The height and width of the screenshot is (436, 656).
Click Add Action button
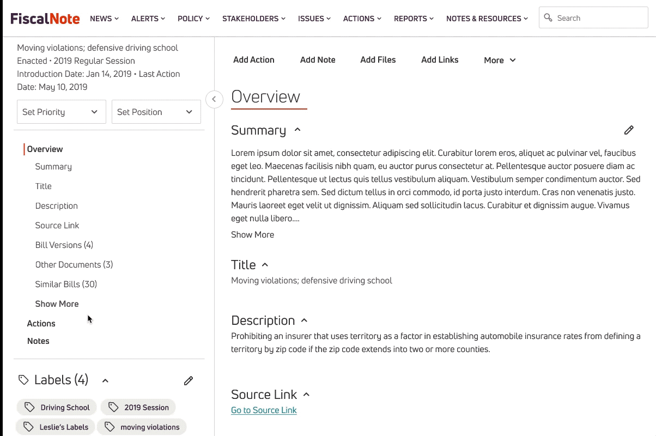(x=254, y=60)
